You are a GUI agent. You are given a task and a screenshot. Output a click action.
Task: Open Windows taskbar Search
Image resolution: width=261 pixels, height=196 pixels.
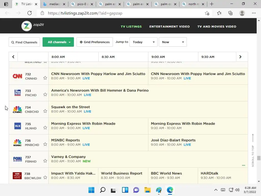click(102, 190)
